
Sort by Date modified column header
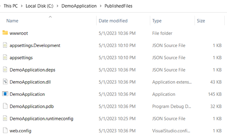coord(113,21)
